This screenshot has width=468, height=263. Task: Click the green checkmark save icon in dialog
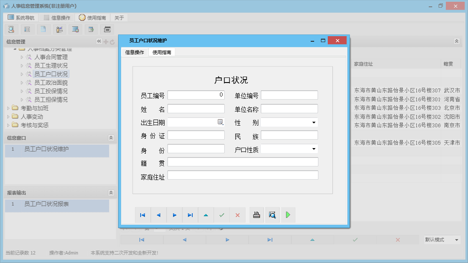point(222,215)
